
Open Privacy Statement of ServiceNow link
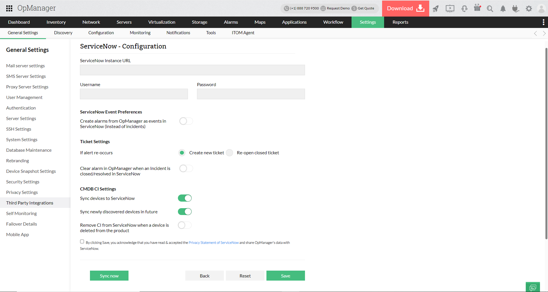coord(214,243)
